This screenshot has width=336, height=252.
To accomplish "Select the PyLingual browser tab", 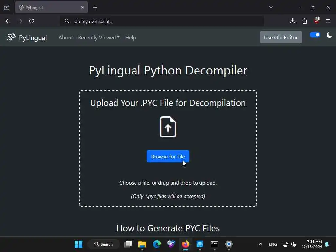I will 52,7.
